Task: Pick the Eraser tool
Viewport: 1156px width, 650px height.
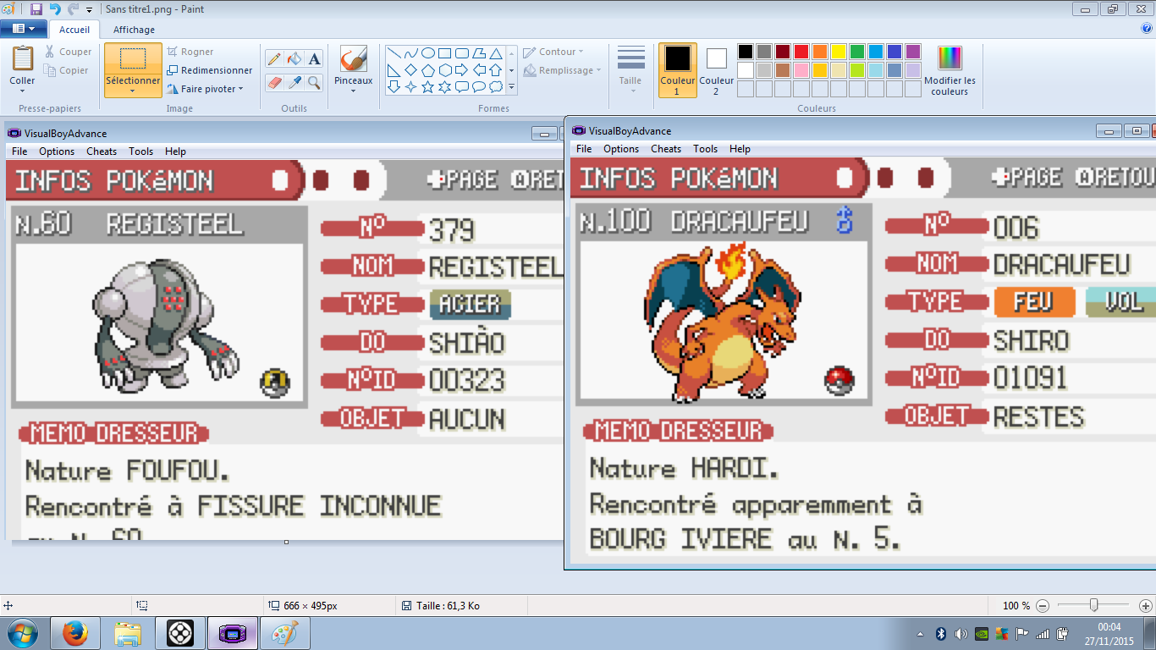Action: point(274,82)
